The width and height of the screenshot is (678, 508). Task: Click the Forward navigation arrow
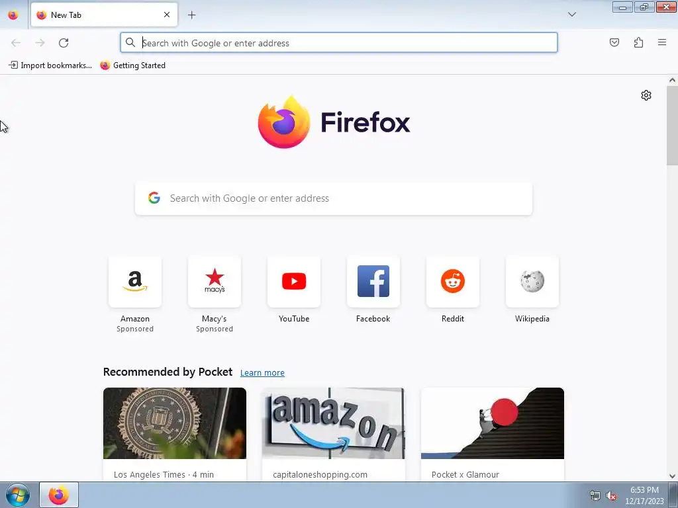click(40, 43)
